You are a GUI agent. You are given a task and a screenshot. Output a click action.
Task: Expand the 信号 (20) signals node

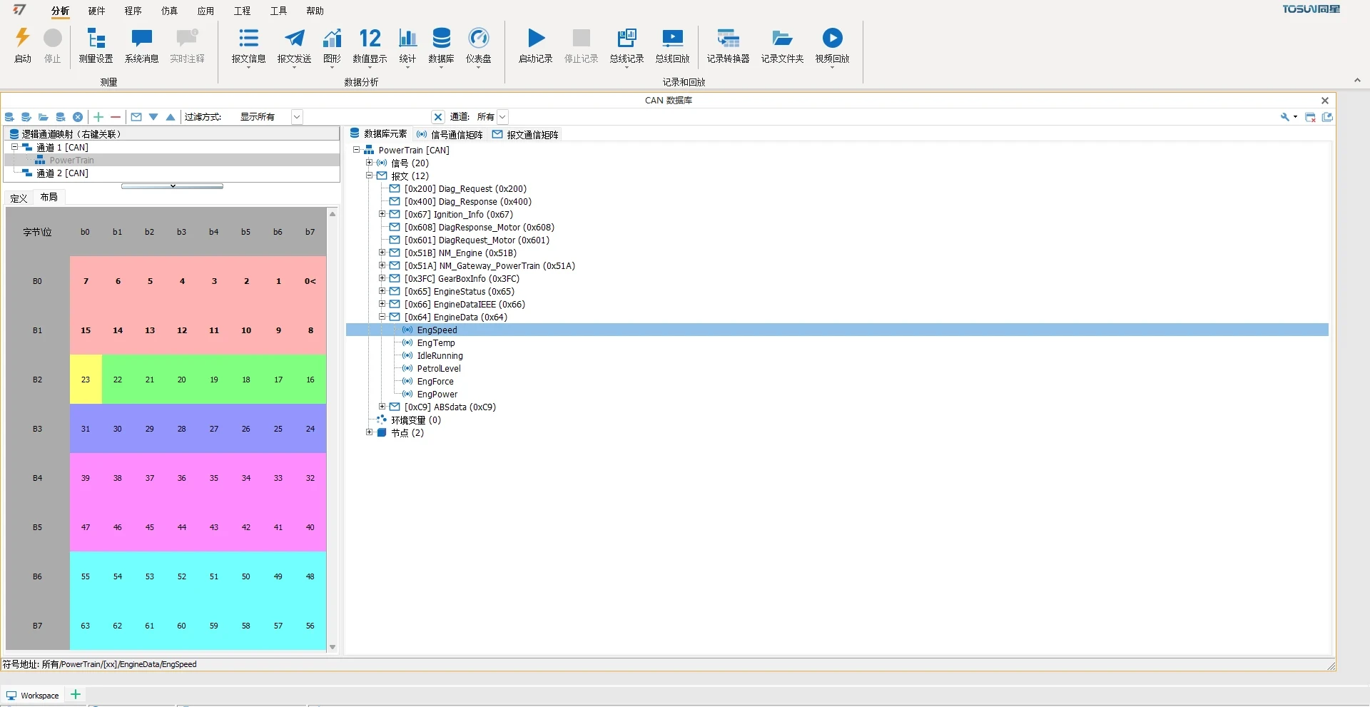[x=370, y=163]
